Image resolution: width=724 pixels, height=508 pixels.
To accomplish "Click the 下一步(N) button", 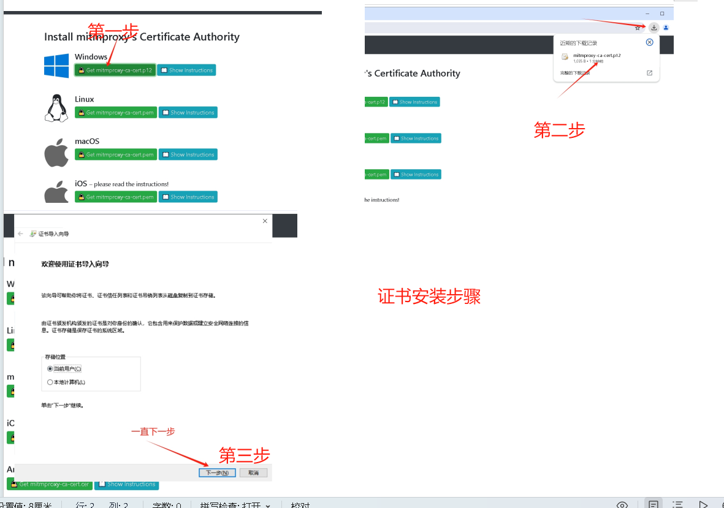I will [x=218, y=473].
